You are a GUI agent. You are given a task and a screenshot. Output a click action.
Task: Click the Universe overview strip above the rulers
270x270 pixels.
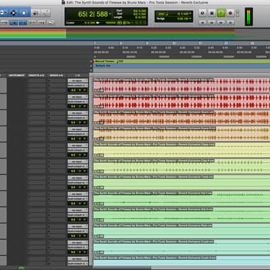[135, 34]
